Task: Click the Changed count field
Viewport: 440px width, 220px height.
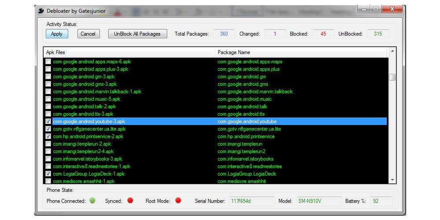Action: pos(275,34)
